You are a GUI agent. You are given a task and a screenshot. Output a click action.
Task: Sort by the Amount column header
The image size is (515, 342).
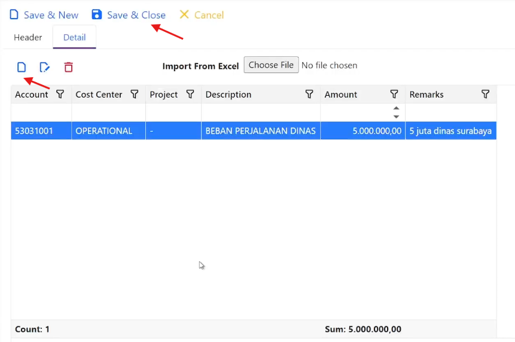pyautogui.click(x=340, y=95)
